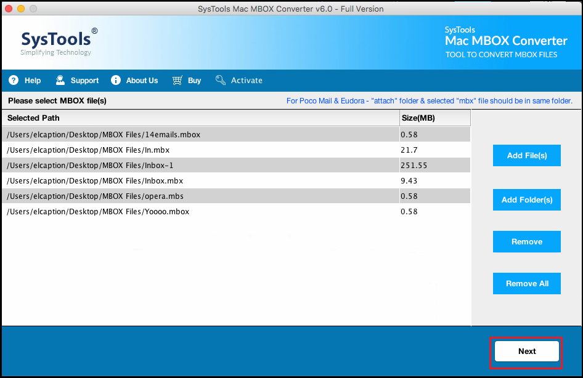
Task: Proceed with the Next button
Action: 527,352
